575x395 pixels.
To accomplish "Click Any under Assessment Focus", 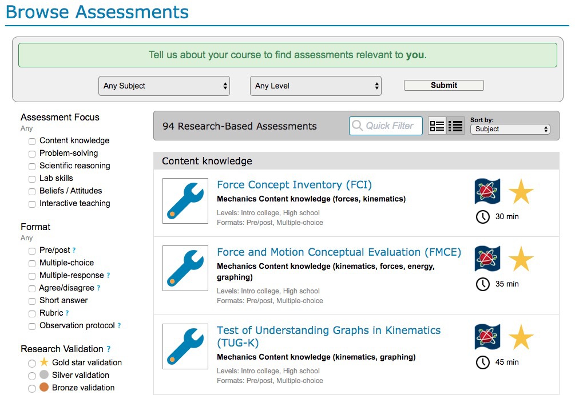I will (x=26, y=128).
